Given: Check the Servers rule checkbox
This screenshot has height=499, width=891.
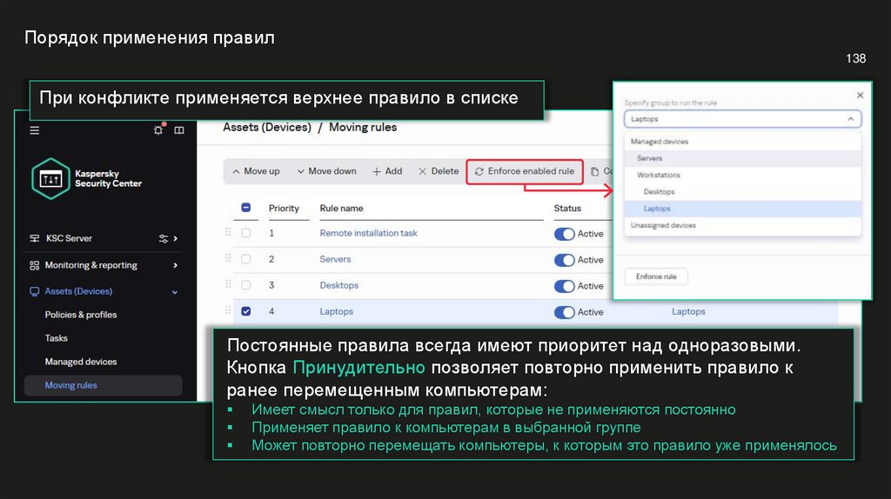Looking at the screenshot, I should 246,259.
